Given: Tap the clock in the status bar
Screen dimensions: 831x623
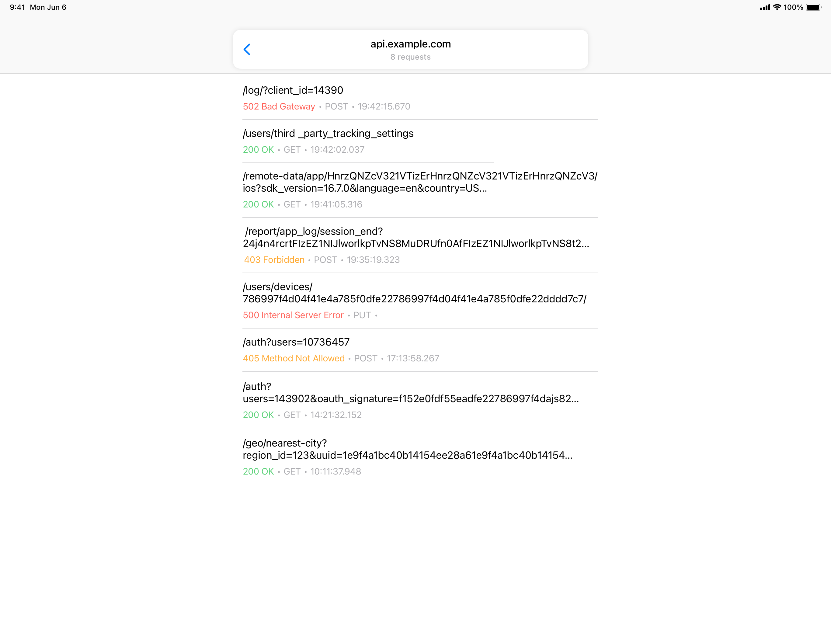Looking at the screenshot, I should click(18, 7).
